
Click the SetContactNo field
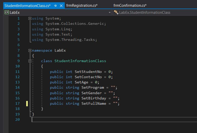click(88, 77)
